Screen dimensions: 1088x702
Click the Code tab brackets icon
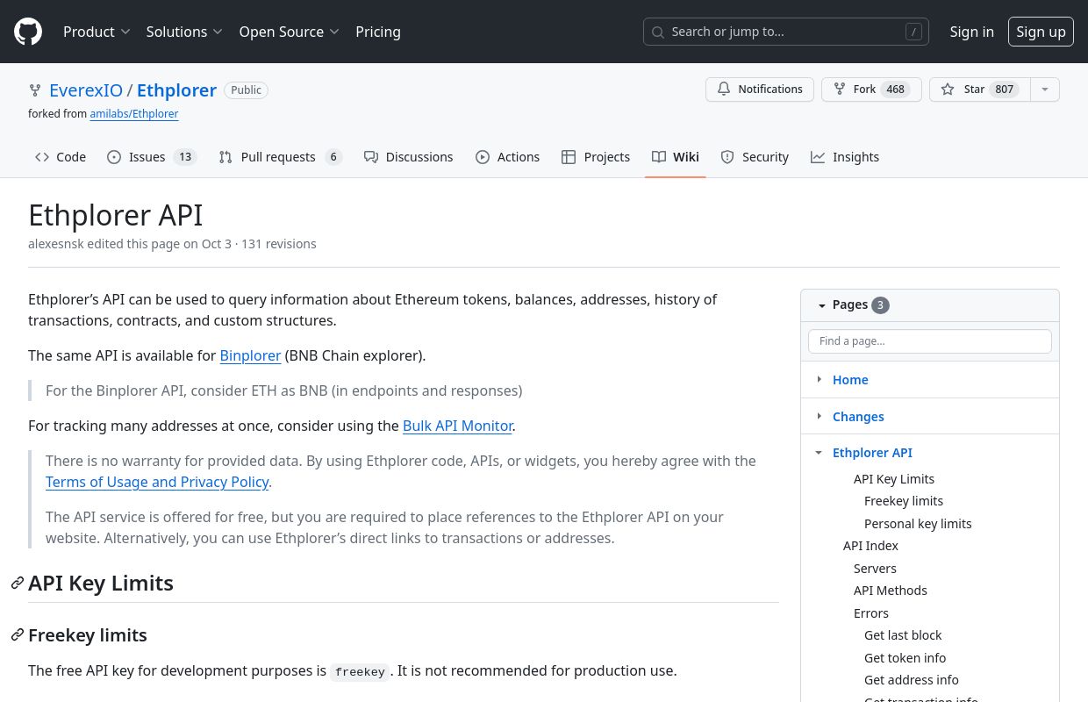pos(42,157)
